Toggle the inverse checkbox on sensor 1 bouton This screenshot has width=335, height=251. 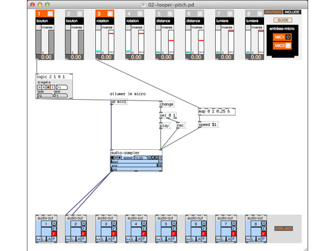coord(39,27)
